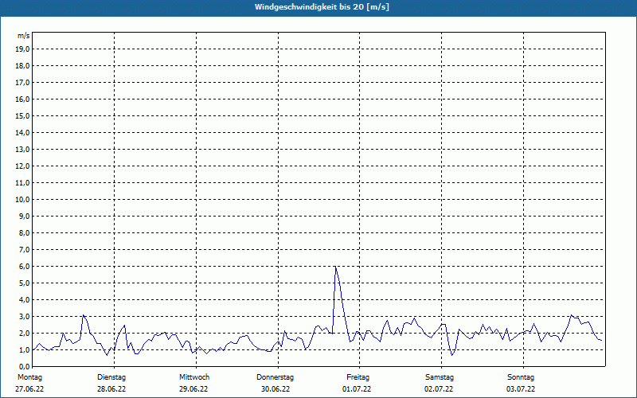Click the 1,0 y-axis label
The height and width of the screenshot is (398, 637).
coord(24,350)
